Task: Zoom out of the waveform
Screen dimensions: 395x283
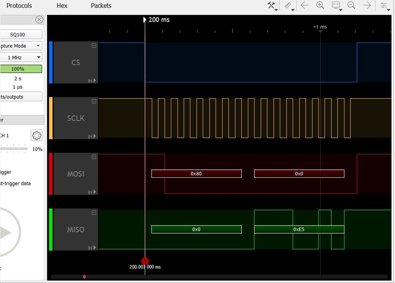Action: (x=351, y=5)
